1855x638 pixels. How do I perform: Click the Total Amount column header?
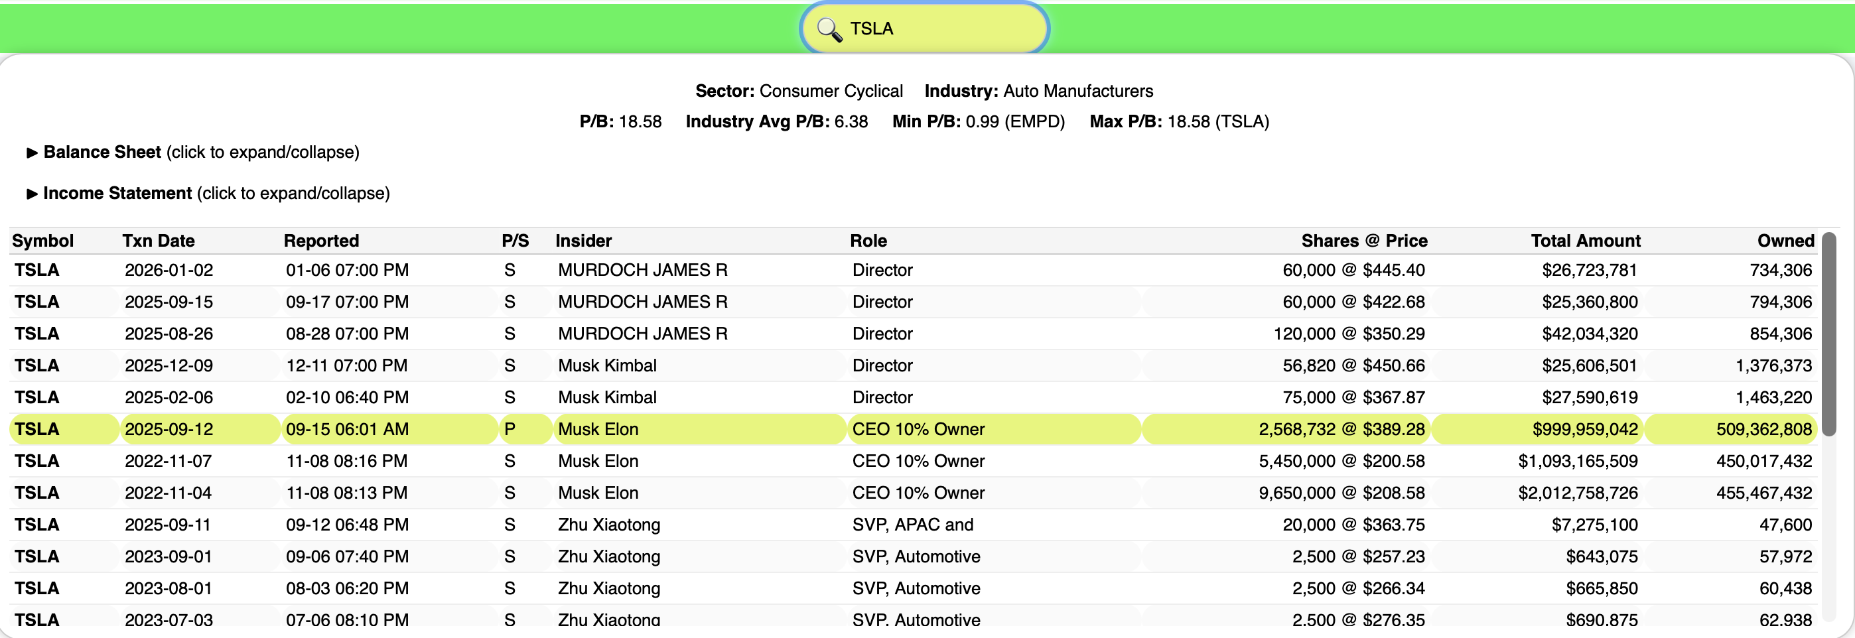[1586, 241]
